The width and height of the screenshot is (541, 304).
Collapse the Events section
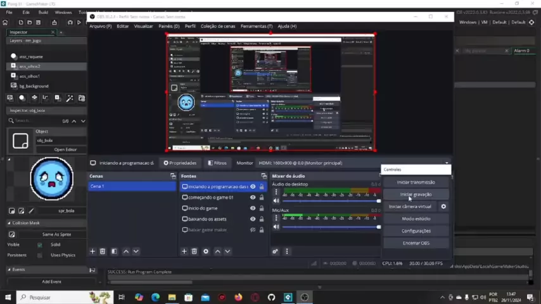tap(10, 269)
